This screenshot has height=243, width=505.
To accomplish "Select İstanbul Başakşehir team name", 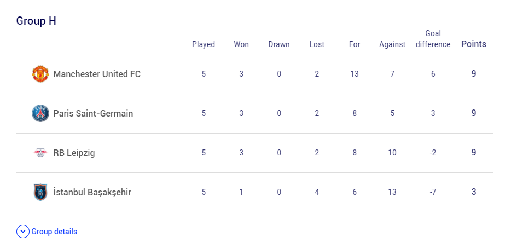I will (92, 193).
